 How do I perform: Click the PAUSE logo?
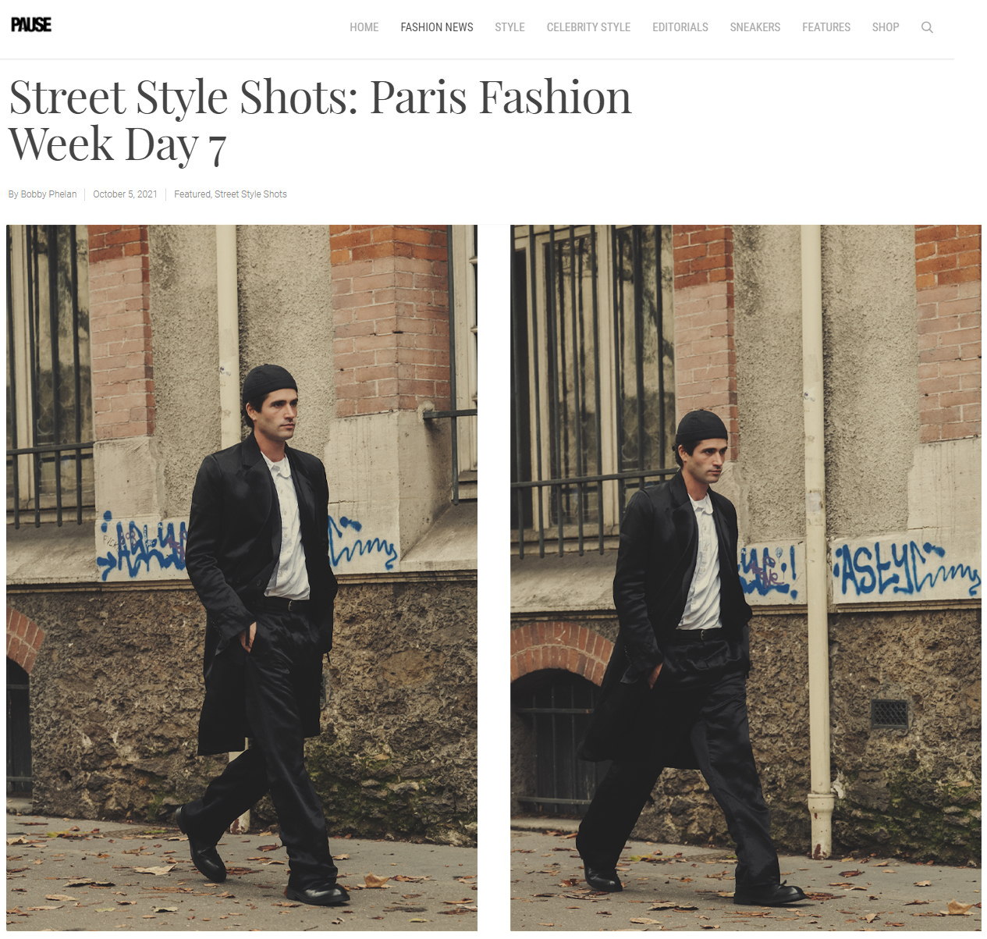point(31,25)
